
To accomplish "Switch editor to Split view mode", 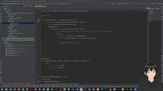I will (x=153, y=8).
